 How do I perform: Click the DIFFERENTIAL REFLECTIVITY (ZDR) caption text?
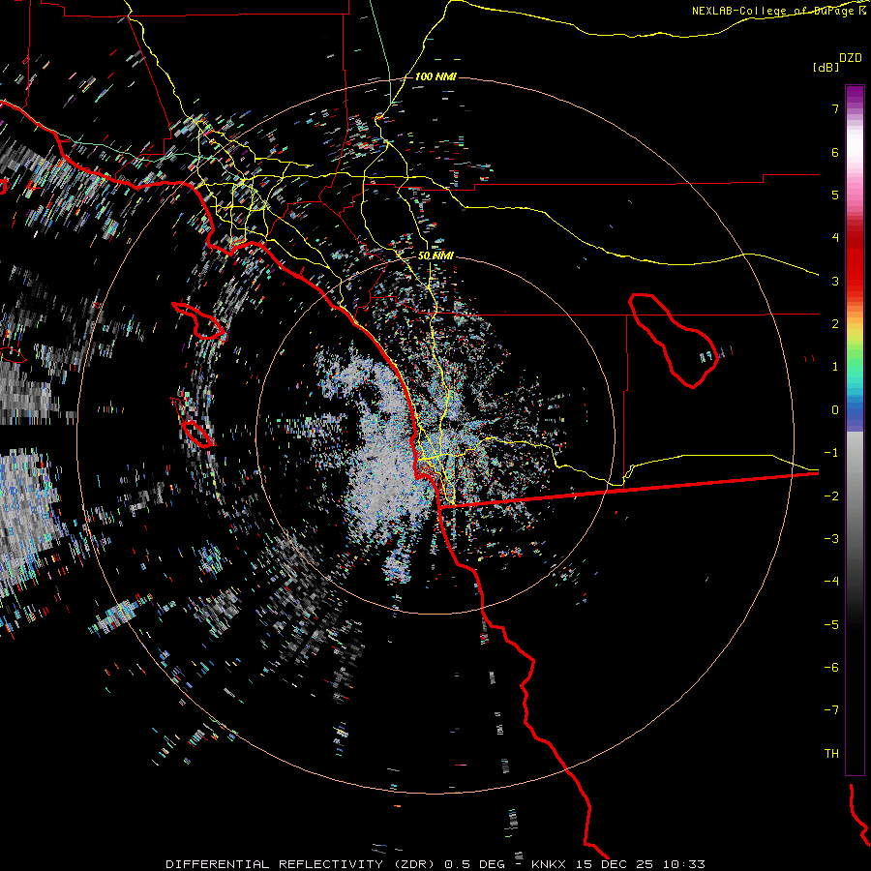click(x=302, y=864)
